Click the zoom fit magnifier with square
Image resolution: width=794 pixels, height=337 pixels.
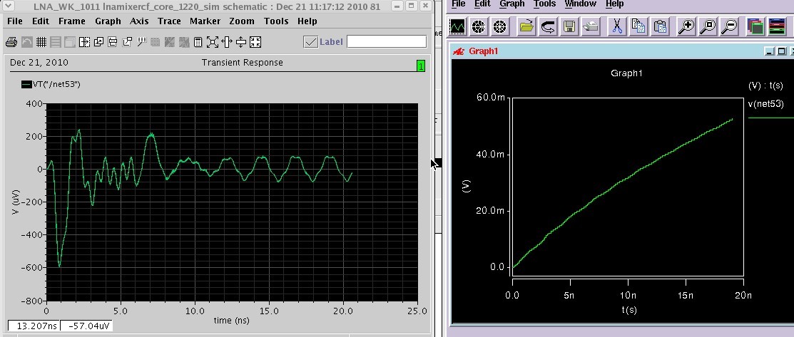(x=708, y=26)
